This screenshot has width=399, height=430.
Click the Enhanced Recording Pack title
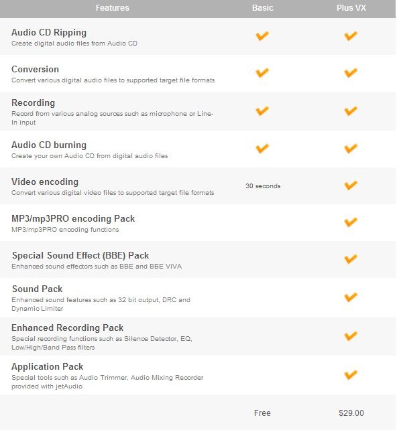(67, 328)
